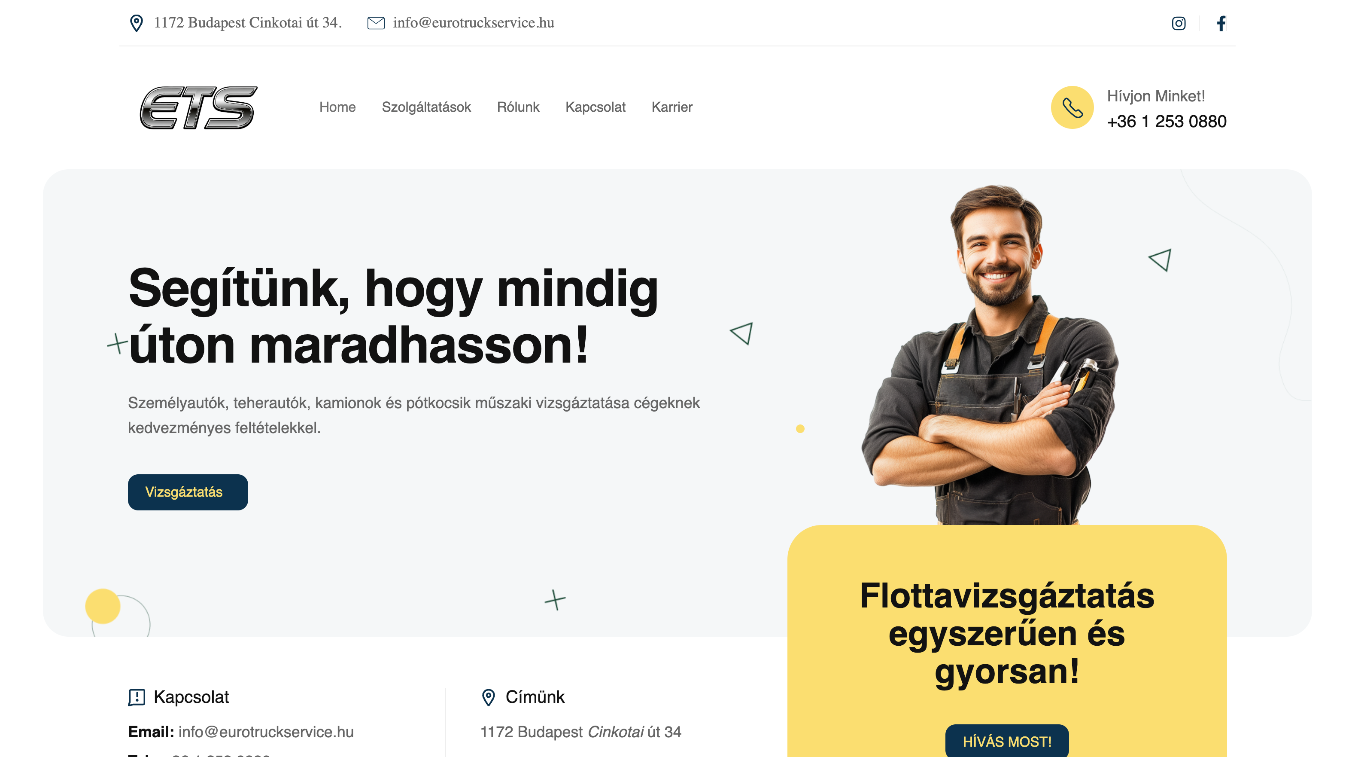
Task: Open the Rólunk menu item
Action: 518,107
